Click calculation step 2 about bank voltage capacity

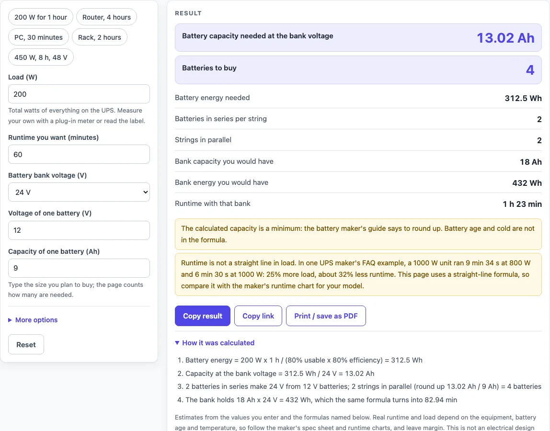point(280,374)
